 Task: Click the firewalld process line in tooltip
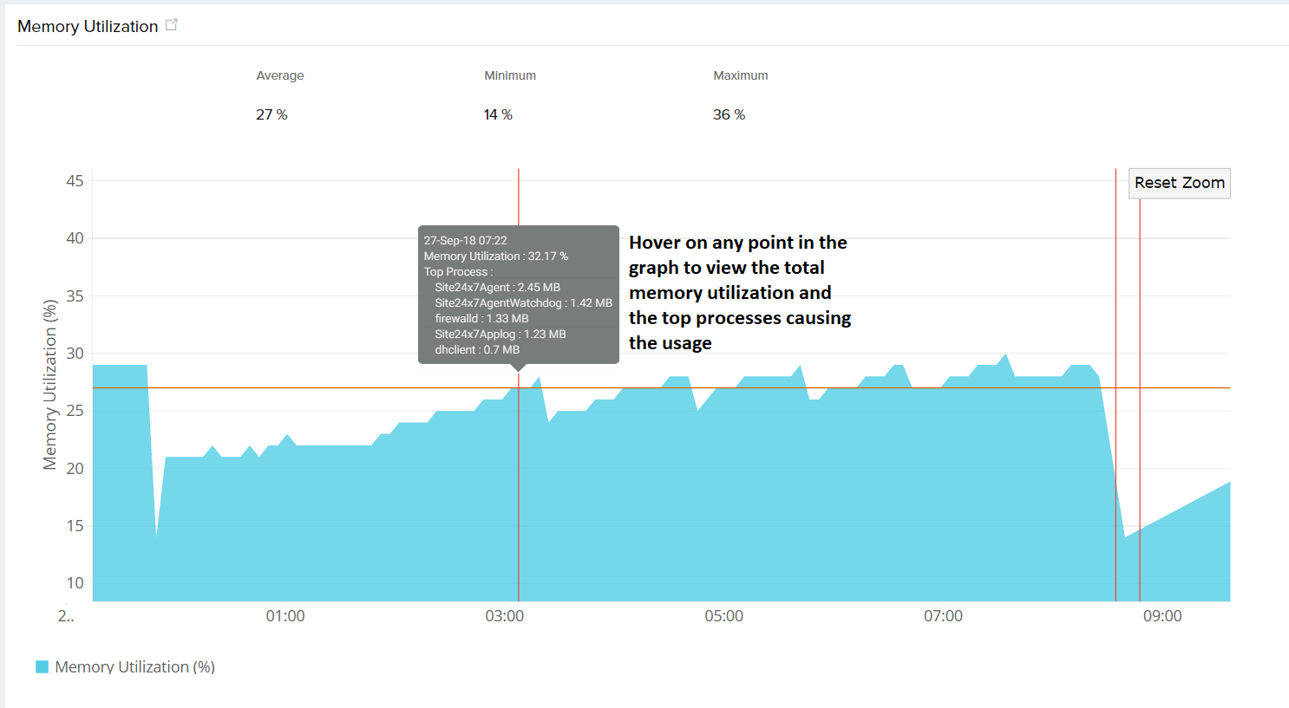(481, 318)
